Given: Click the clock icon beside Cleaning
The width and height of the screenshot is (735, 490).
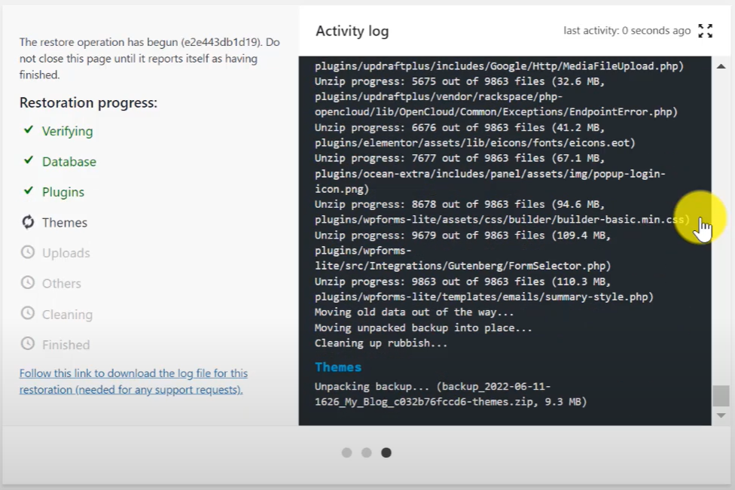Looking at the screenshot, I should pos(28,313).
